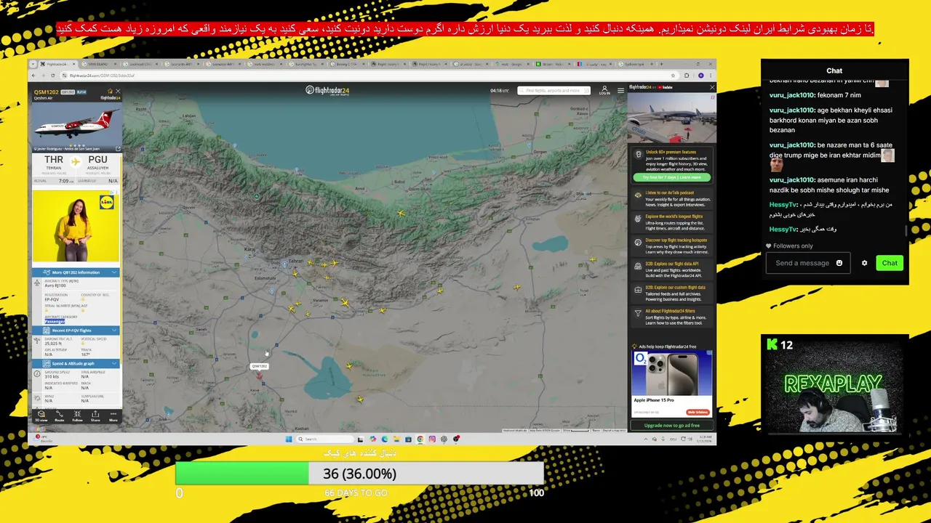Click the 310 kts ground speed
The image size is (931, 523).
pos(52,376)
